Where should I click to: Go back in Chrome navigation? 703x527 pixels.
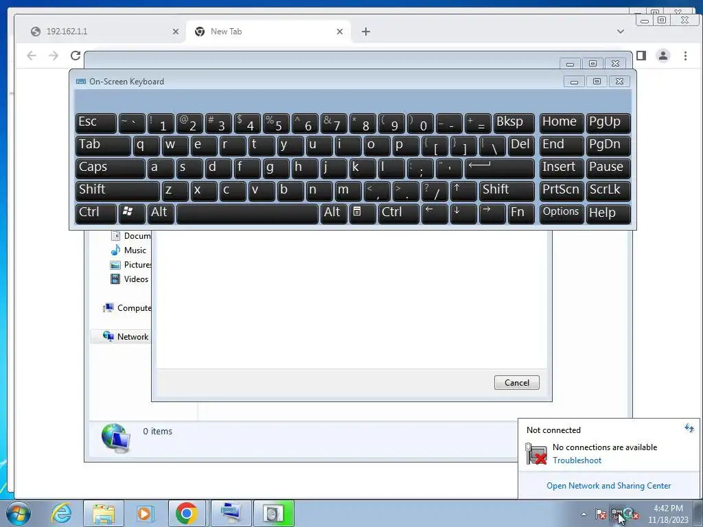point(32,56)
